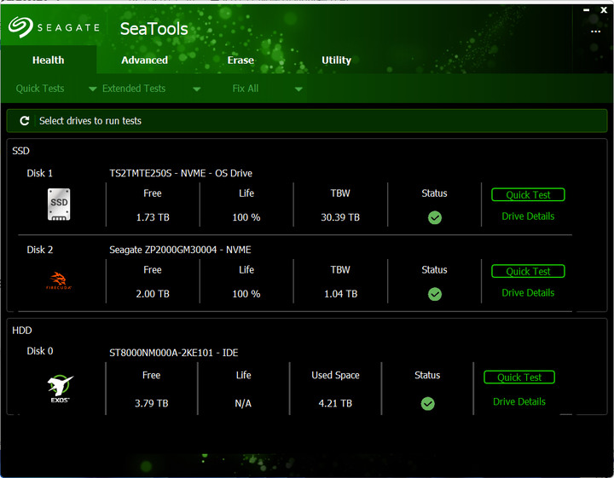The height and width of the screenshot is (478, 614).
Task: Click the HDD section heading
Action: point(22,331)
